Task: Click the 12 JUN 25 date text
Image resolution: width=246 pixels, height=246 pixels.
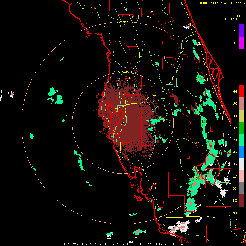Action: point(159,244)
